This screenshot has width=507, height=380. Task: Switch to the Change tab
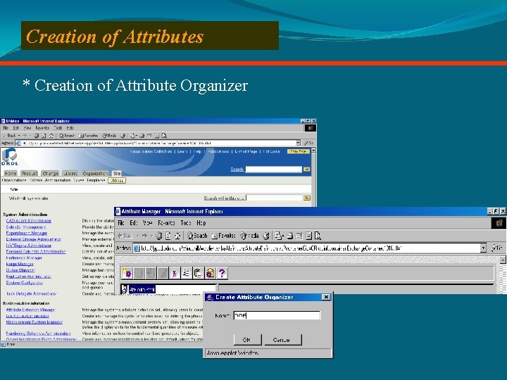click(50, 174)
